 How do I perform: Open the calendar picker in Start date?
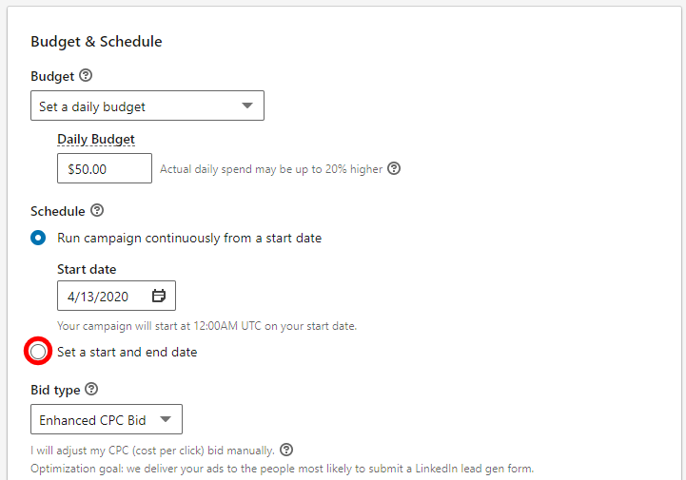(158, 296)
